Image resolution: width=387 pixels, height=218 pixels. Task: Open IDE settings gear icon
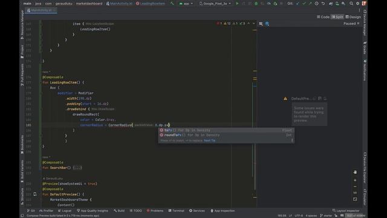(x=357, y=4)
